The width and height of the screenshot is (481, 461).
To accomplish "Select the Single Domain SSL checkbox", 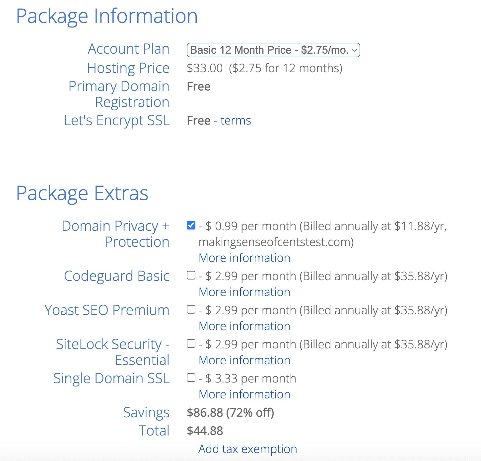I will pos(191,378).
